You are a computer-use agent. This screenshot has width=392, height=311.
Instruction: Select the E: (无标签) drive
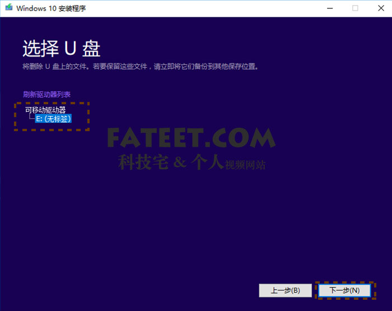[53, 119]
